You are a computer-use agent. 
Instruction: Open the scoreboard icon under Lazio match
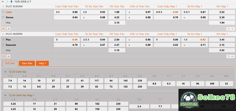coord(4,29)
